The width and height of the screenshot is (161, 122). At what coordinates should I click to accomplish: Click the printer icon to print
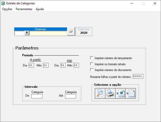(x=110, y=93)
